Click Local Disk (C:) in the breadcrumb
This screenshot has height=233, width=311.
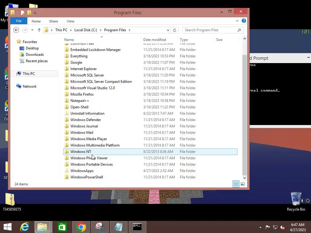pos(86,30)
